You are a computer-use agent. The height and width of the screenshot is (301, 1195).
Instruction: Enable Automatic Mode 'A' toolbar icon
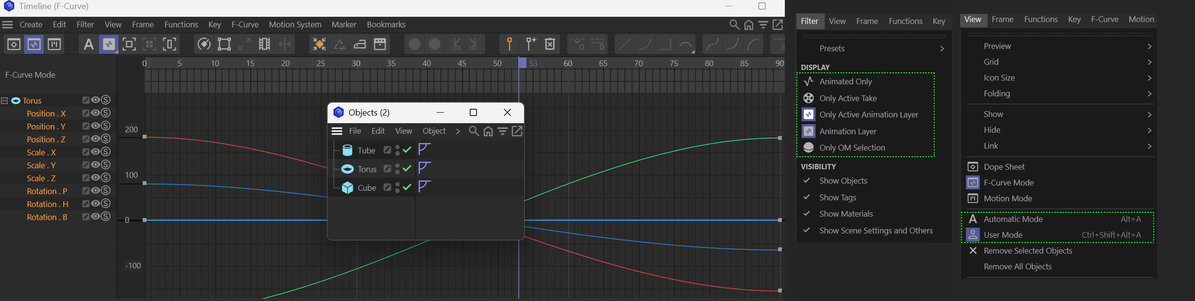(x=88, y=45)
